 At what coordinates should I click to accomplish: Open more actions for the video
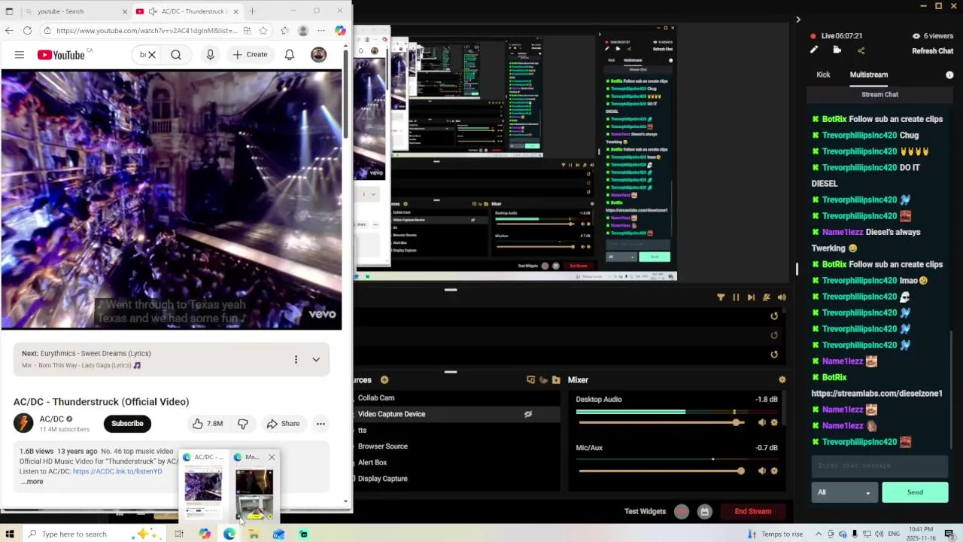point(320,423)
